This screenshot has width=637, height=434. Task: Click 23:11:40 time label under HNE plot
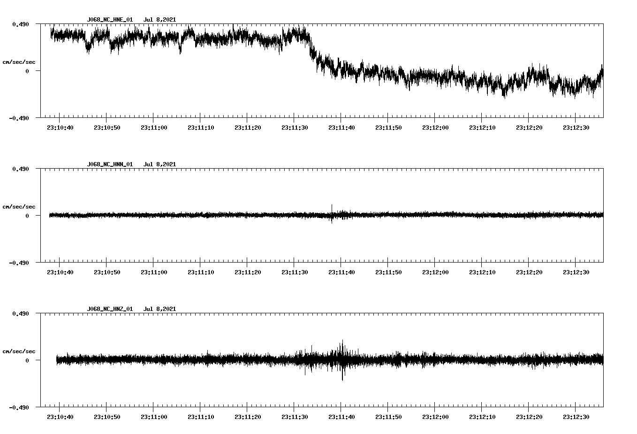341,128
